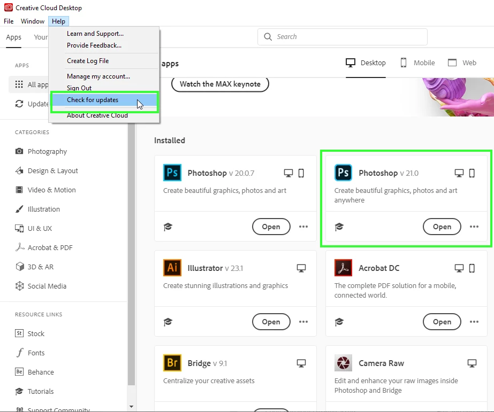Viewport: 494px width, 412px height.
Task: Click the Design & Layout icon
Action: pos(19,170)
